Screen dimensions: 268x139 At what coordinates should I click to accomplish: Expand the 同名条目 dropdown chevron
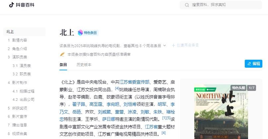pyautogui.click(x=164, y=45)
